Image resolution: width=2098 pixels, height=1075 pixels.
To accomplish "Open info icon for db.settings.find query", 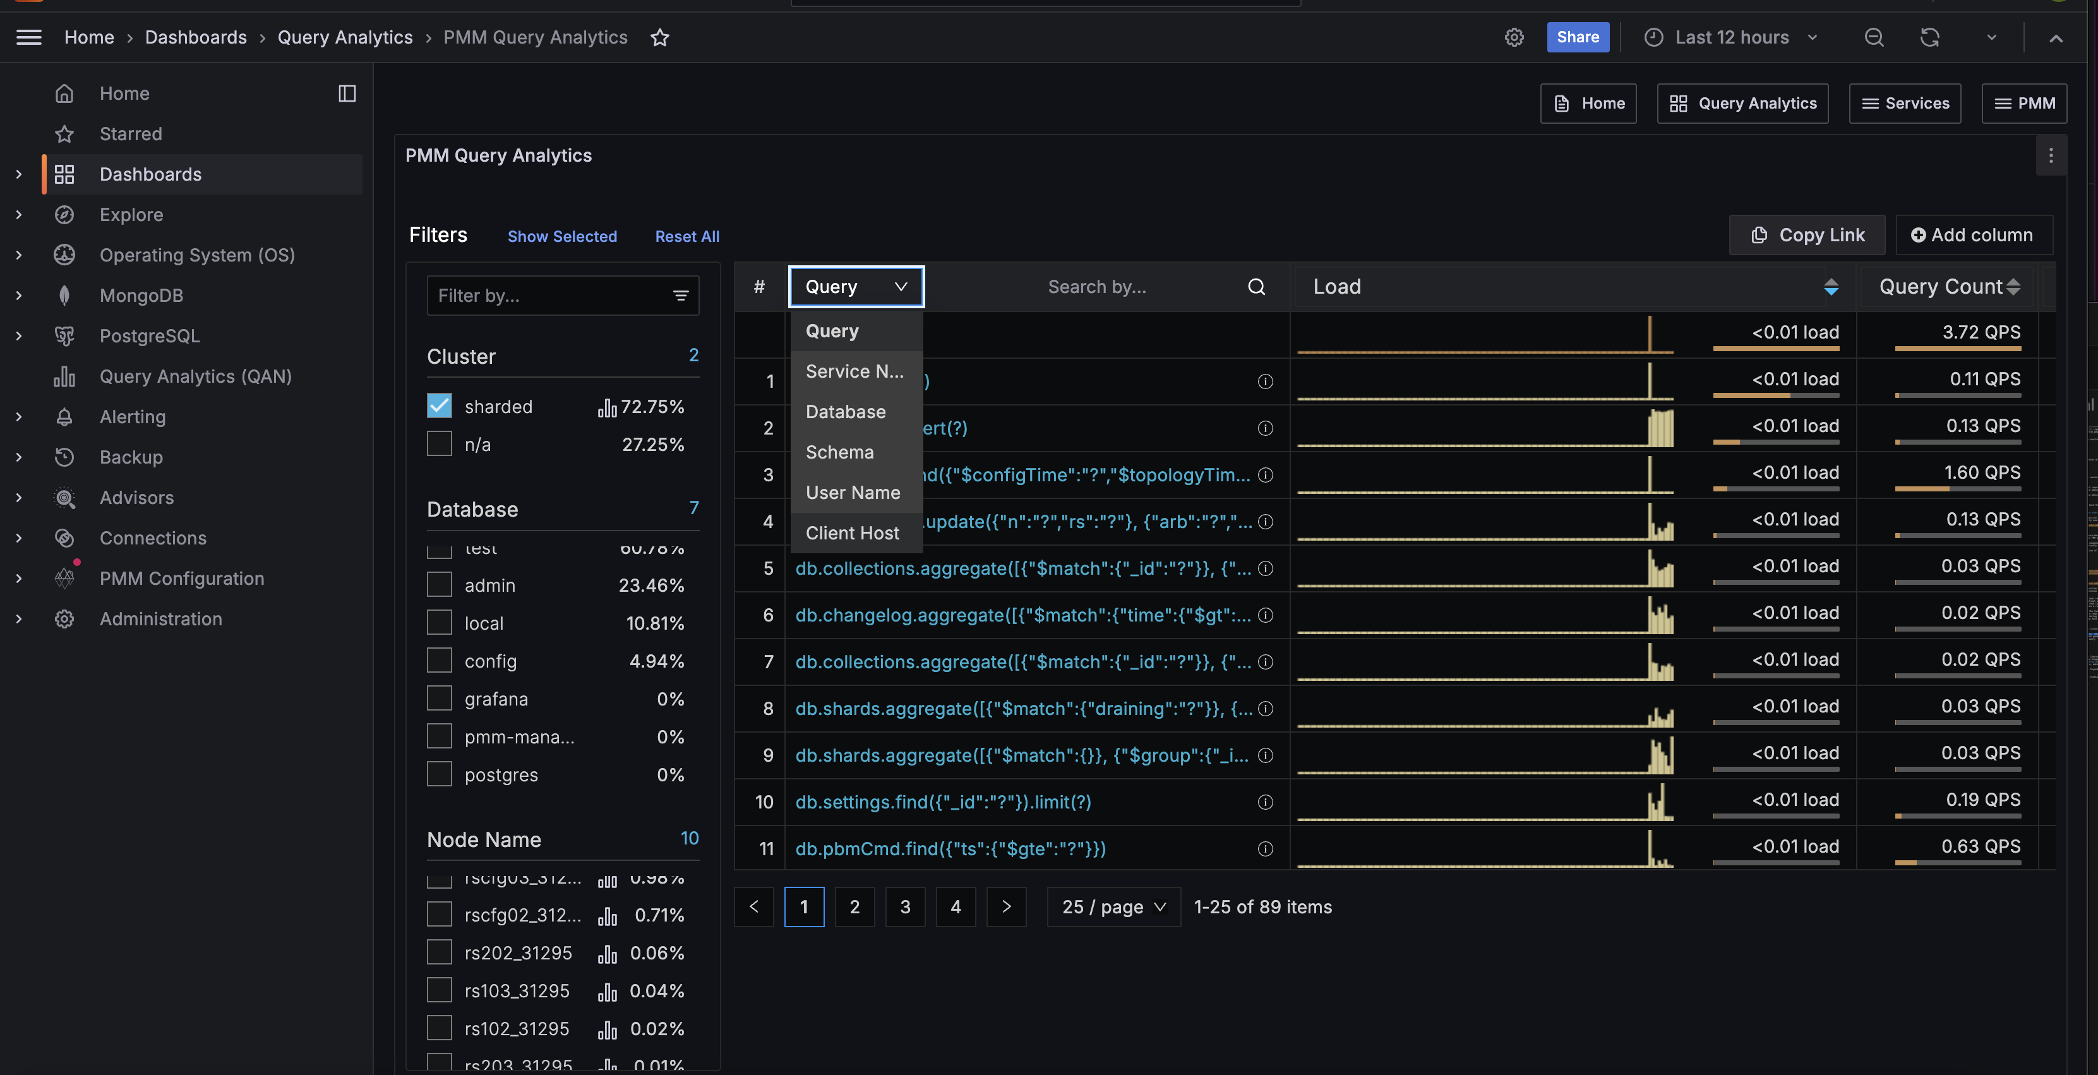I will tap(1265, 802).
